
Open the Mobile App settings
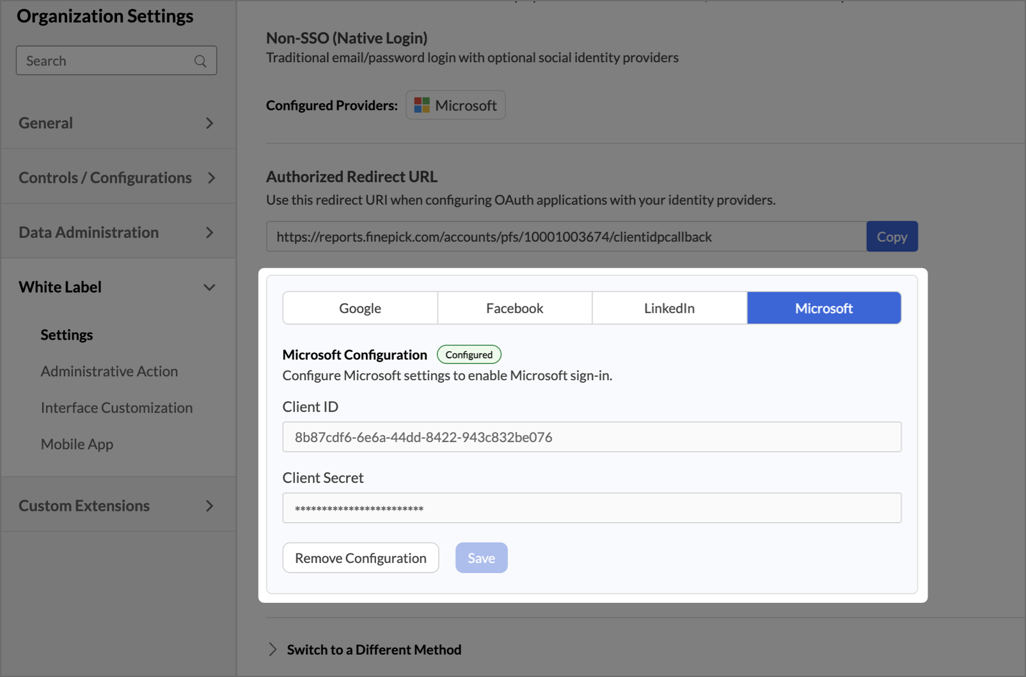[x=77, y=444]
